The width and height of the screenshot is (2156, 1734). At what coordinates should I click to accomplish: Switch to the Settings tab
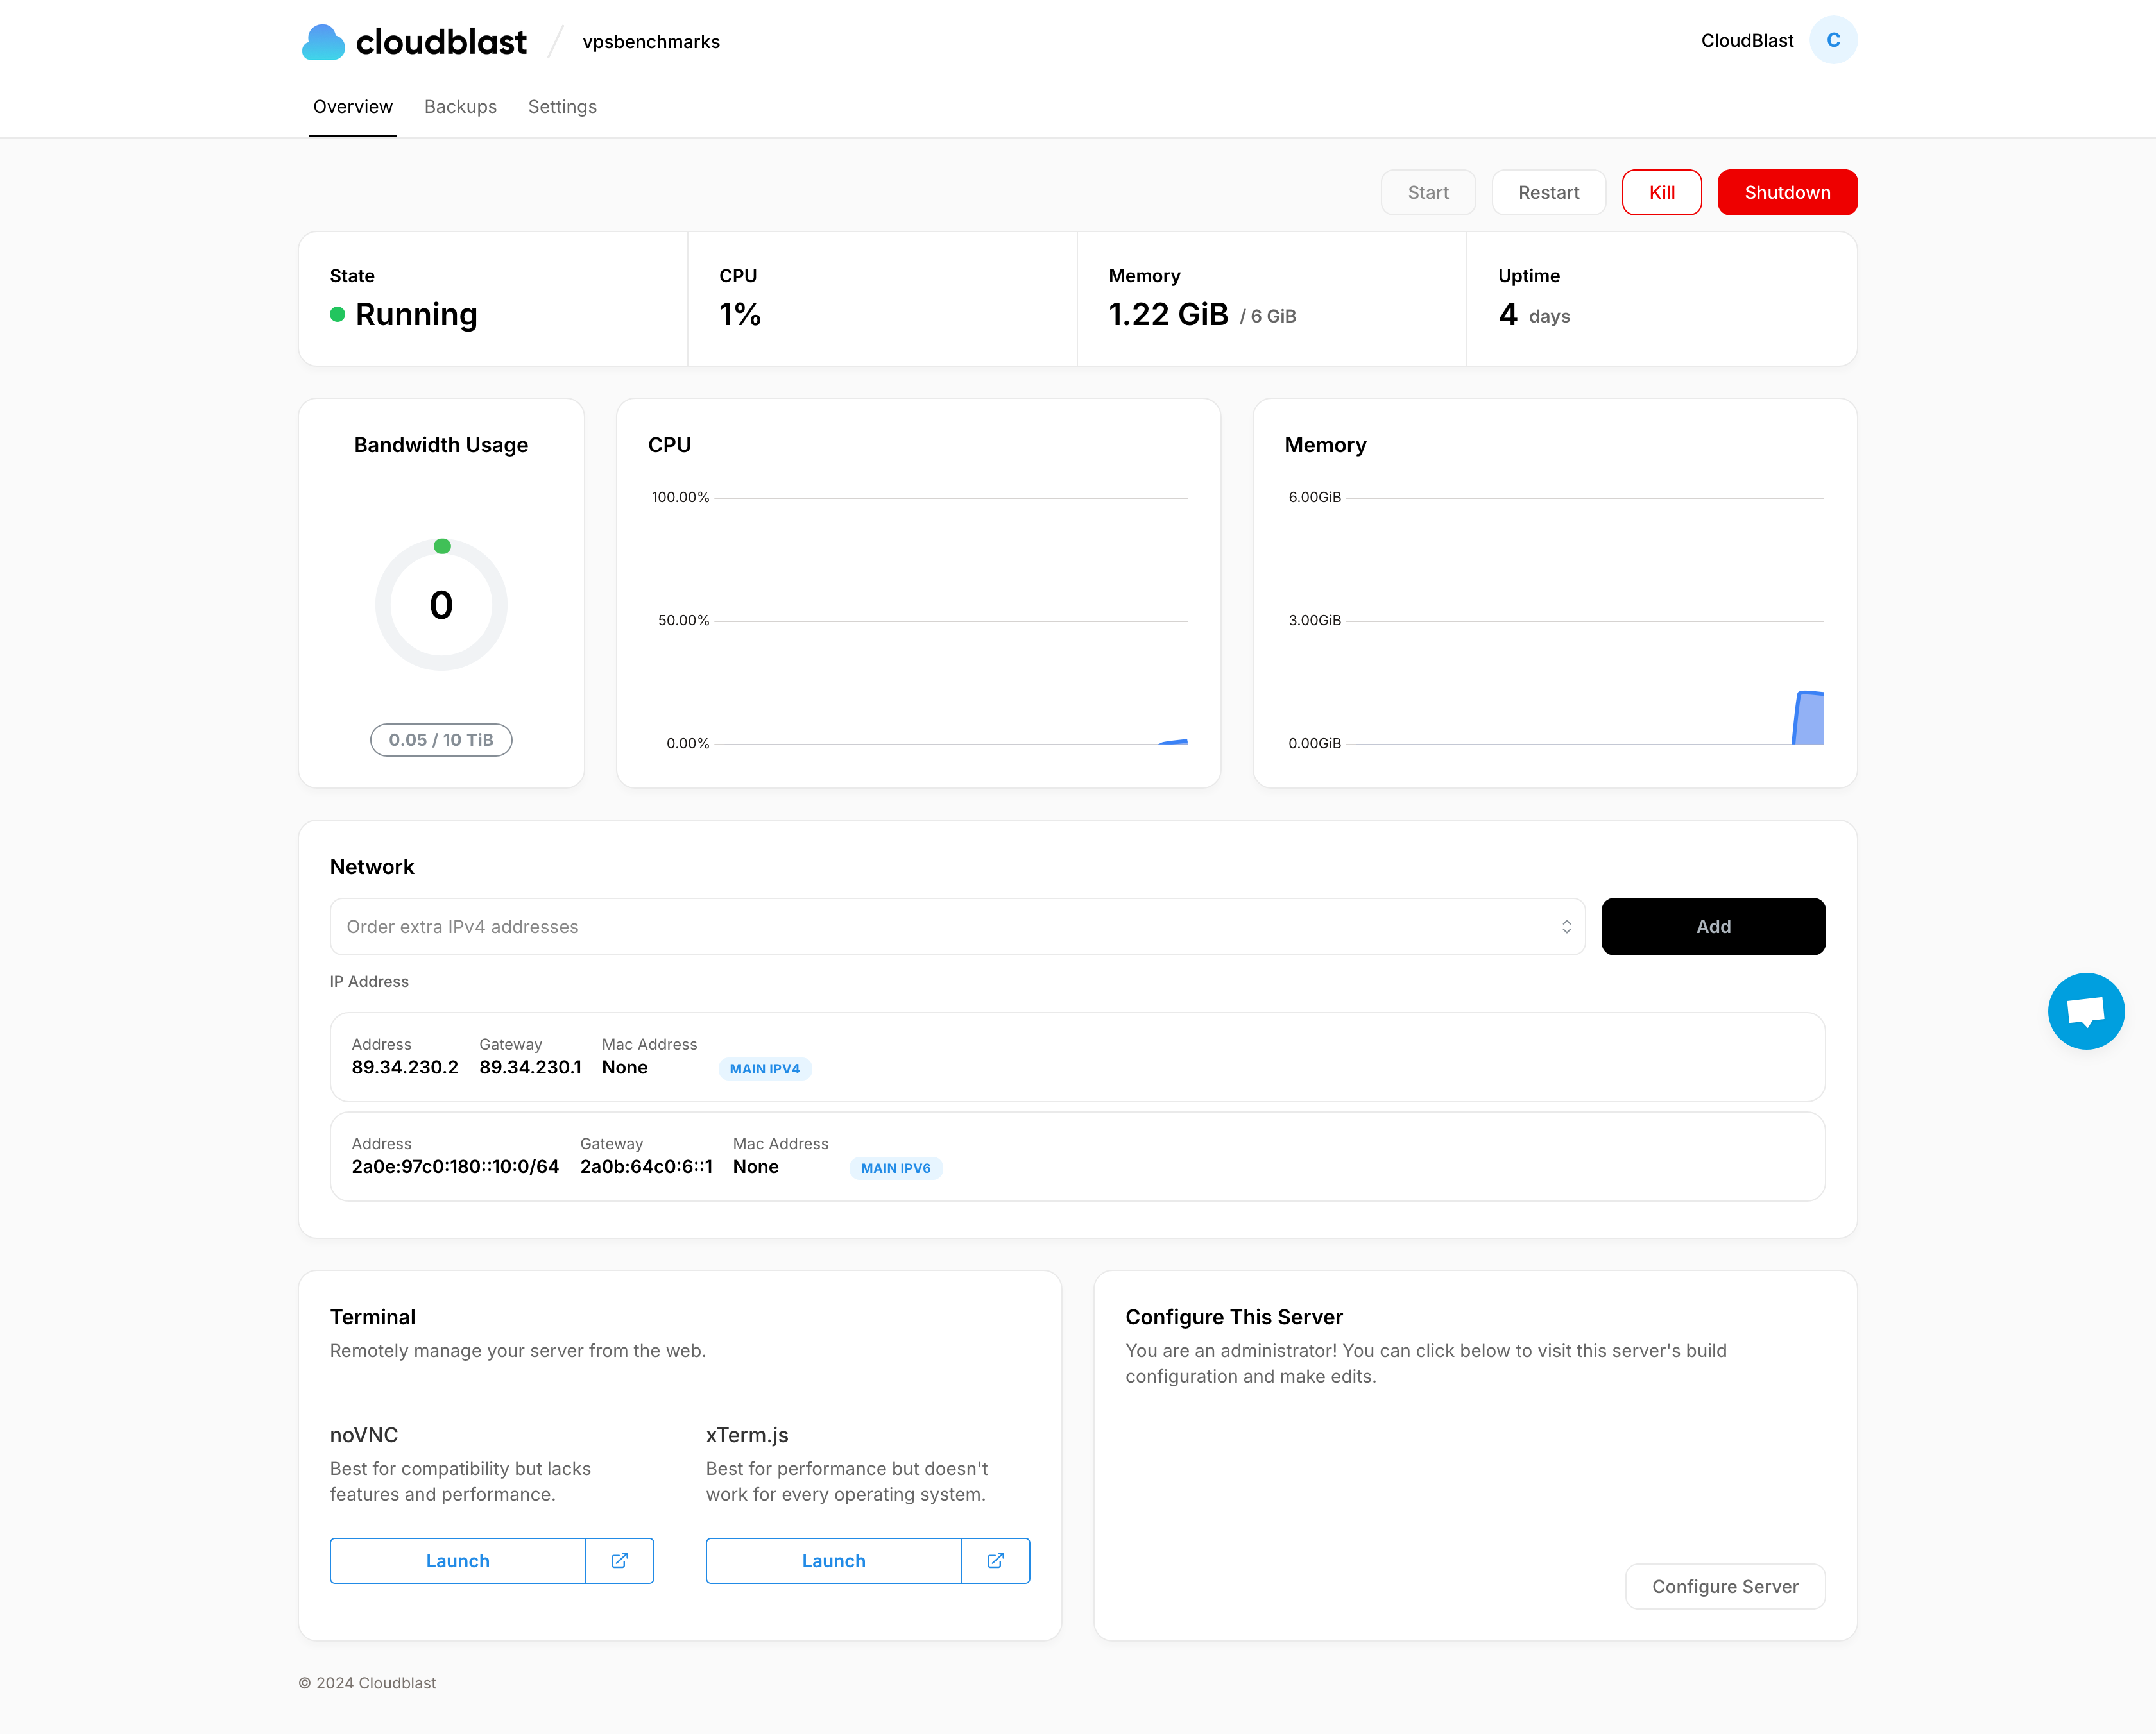click(562, 107)
